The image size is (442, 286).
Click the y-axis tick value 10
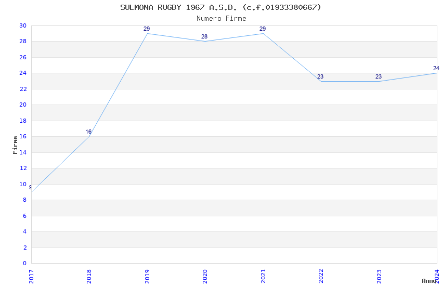pyautogui.click(x=23, y=184)
